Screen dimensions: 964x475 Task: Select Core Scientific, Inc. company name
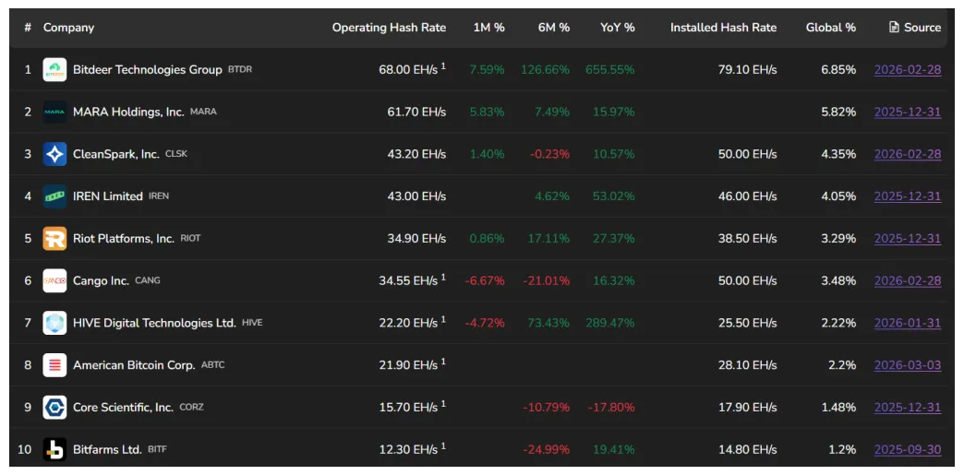coord(123,407)
